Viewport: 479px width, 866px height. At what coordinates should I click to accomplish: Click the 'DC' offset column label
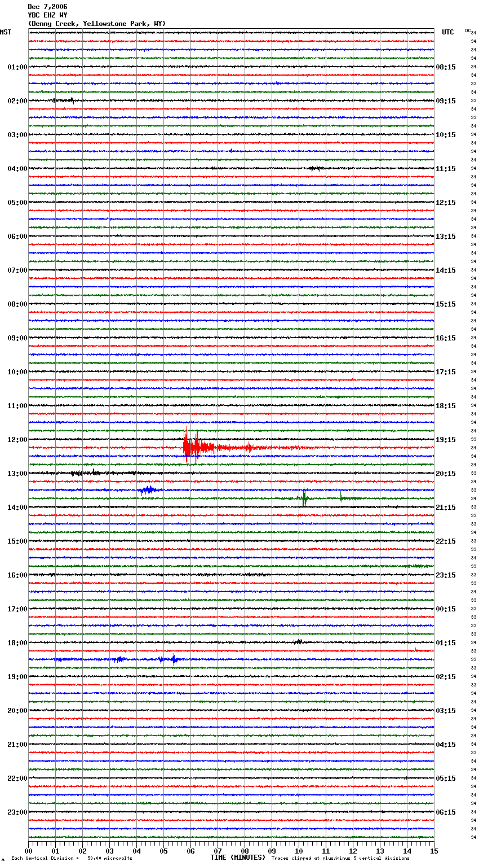point(468,30)
